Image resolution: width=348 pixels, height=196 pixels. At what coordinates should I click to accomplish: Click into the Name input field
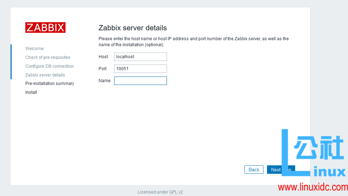click(x=141, y=81)
